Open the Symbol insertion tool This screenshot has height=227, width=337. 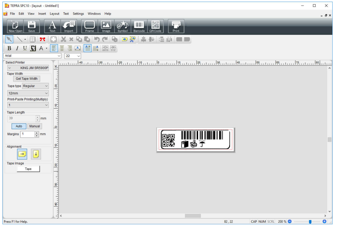123,26
